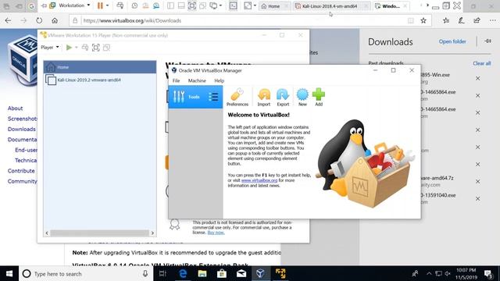This screenshot has height=281, width=500.
Task: Open the Mail app from the taskbar
Action: point(241,274)
